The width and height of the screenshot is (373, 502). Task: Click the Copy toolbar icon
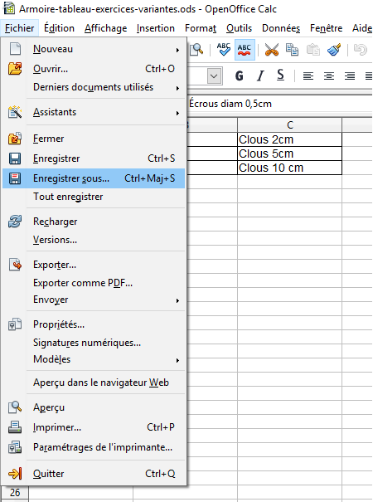(292, 50)
